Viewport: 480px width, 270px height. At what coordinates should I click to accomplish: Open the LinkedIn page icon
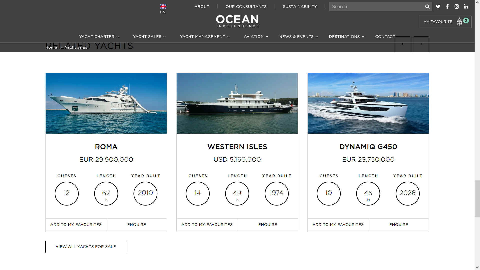point(466,7)
